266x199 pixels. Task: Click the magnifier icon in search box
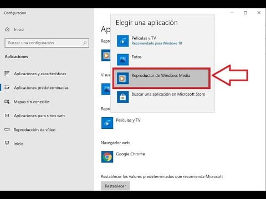pos(85,43)
